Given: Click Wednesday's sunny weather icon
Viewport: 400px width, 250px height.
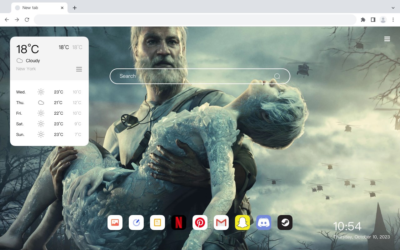Looking at the screenshot, I should coord(41,92).
